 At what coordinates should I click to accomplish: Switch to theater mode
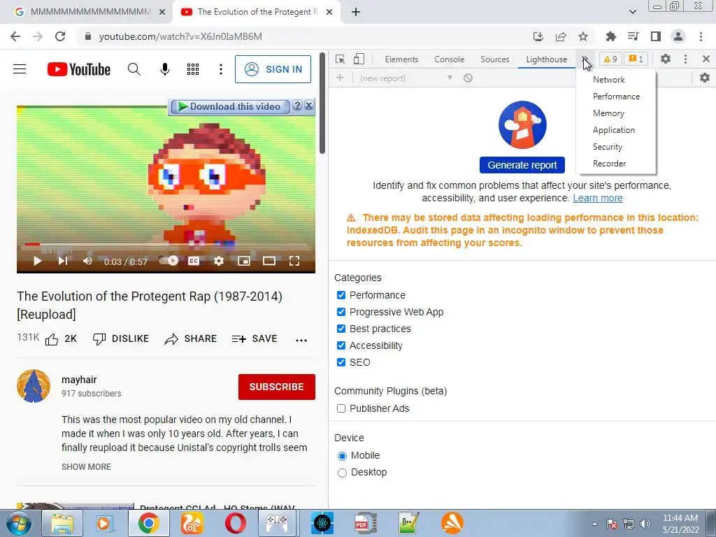click(269, 261)
